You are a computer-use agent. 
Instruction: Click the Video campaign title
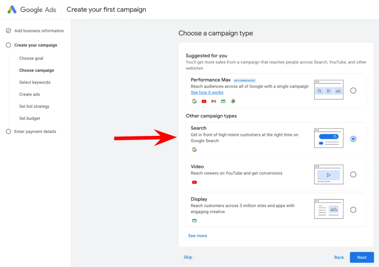click(197, 166)
